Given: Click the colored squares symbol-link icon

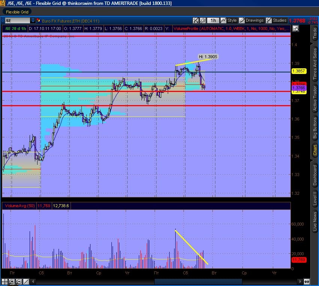Looking at the screenshot, I should [38, 20].
